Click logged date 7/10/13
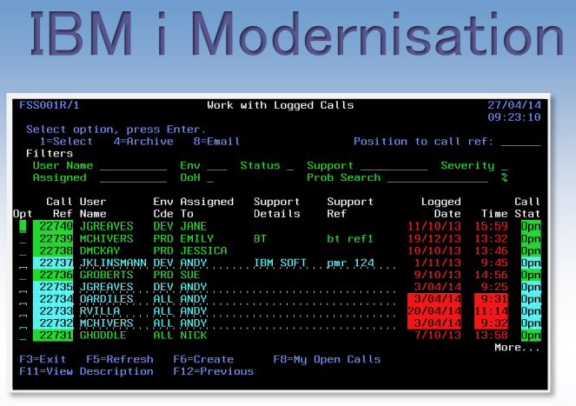Image resolution: width=576 pixels, height=406 pixels. point(437,336)
